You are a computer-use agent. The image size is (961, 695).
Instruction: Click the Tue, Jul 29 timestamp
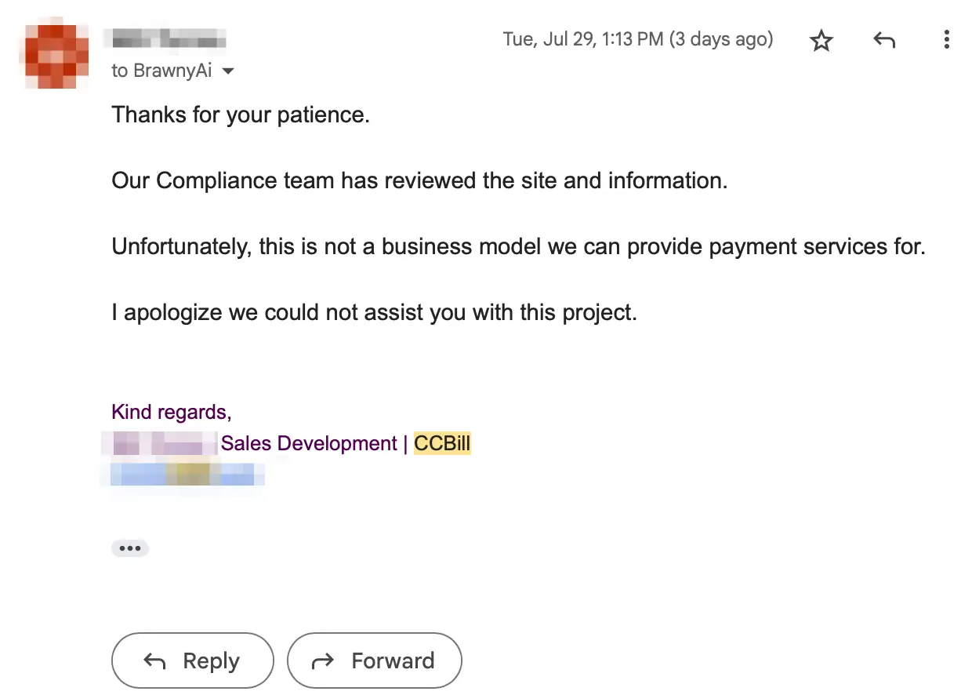pos(638,39)
